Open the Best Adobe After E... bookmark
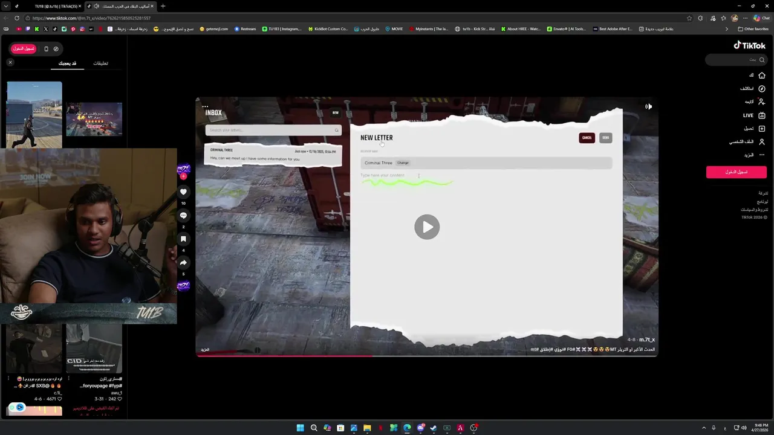The image size is (774, 435). [613, 29]
